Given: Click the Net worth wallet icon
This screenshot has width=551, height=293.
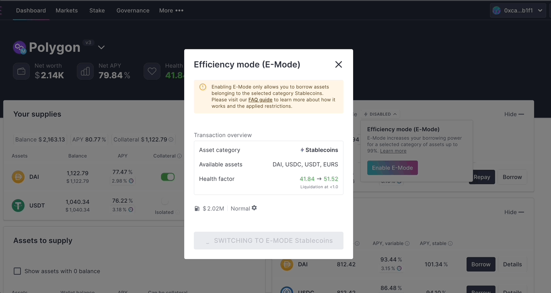Looking at the screenshot, I should coord(21,71).
